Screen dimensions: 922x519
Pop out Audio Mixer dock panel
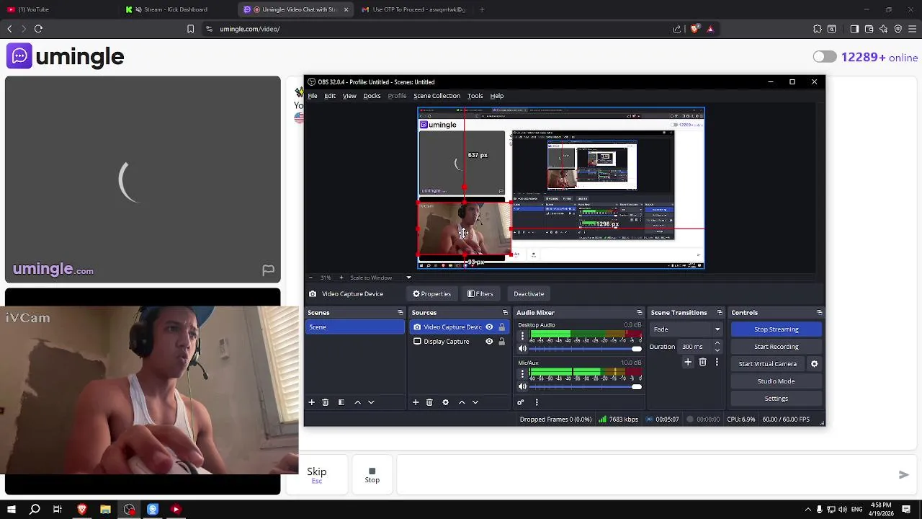[639, 313]
